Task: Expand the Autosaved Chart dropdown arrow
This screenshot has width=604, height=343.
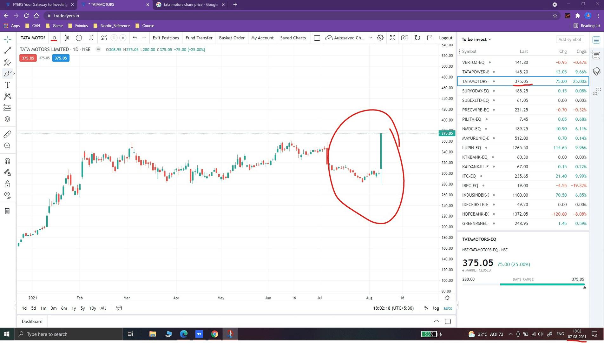Action: (x=371, y=38)
